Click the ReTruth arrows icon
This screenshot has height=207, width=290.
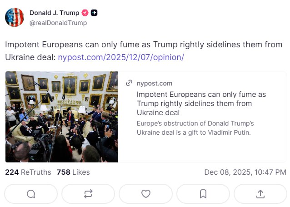pyautogui.click(x=88, y=194)
